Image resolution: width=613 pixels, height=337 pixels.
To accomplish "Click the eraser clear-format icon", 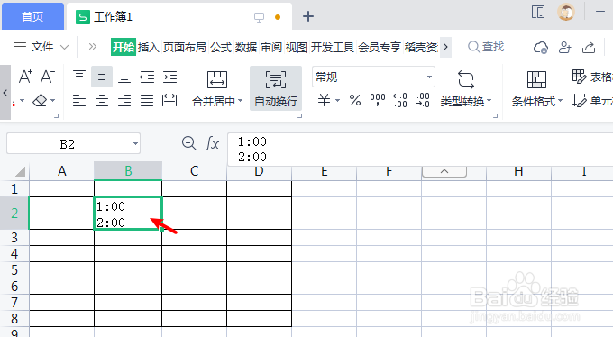I will (x=40, y=101).
